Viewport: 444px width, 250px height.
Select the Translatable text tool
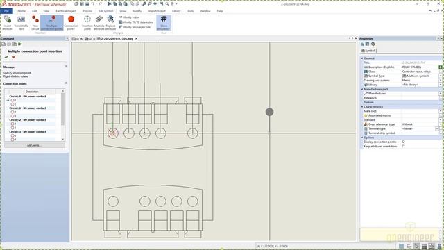[22, 23]
